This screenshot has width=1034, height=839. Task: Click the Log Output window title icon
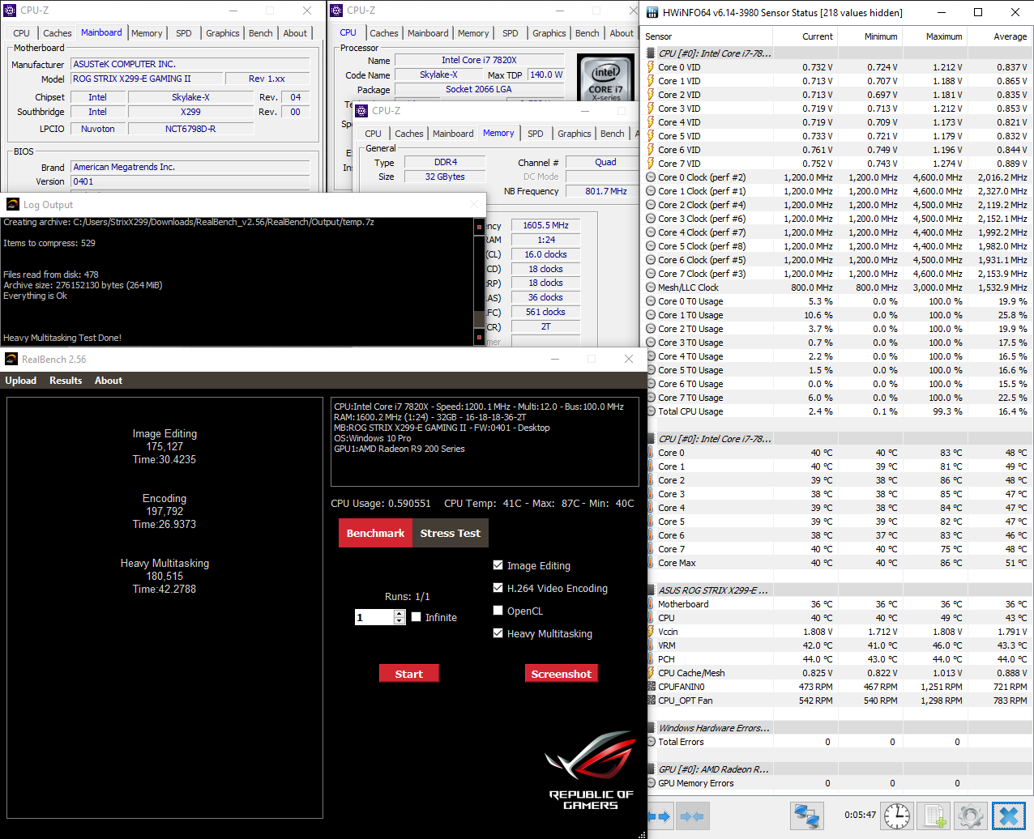coord(12,204)
